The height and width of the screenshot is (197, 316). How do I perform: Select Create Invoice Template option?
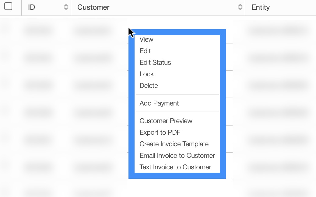tap(174, 144)
